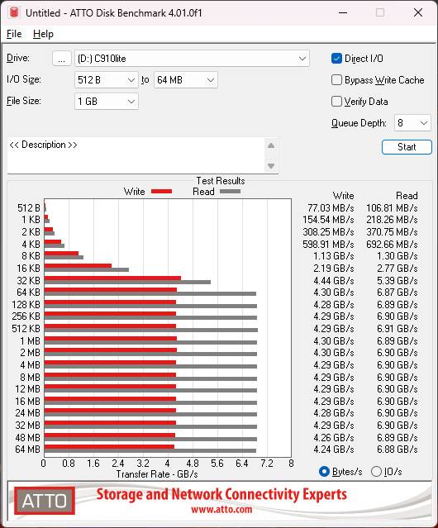The image size is (438, 528).
Task: Click the read value 2.77 GB/s
Action: (x=398, y=269)
